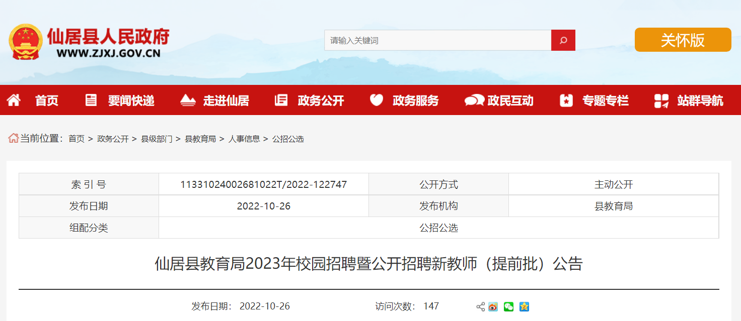The width and height of the screenshot is (741, 321).
Task: Click the 仙居县人民政府 site title
Action: coord(108,37)
